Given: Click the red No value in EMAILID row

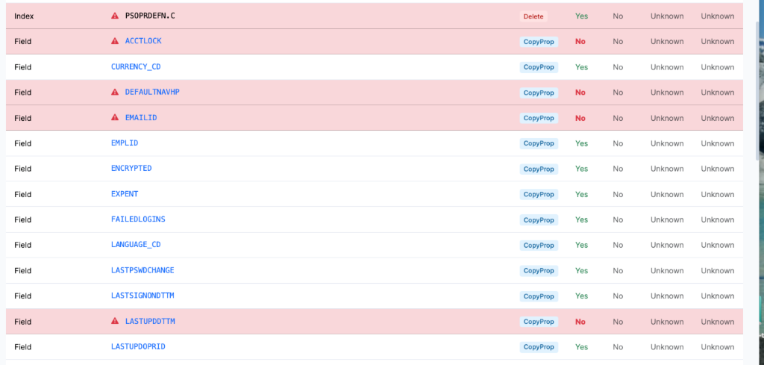Looking at the screenshot, I should click(x=580, y=118).
